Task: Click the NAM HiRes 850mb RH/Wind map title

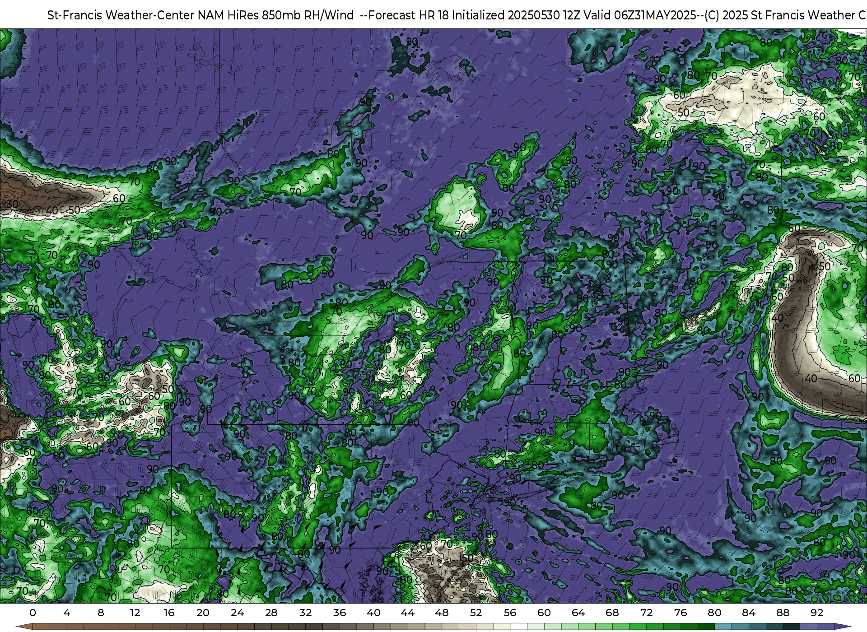Action: tap(457, 15)
